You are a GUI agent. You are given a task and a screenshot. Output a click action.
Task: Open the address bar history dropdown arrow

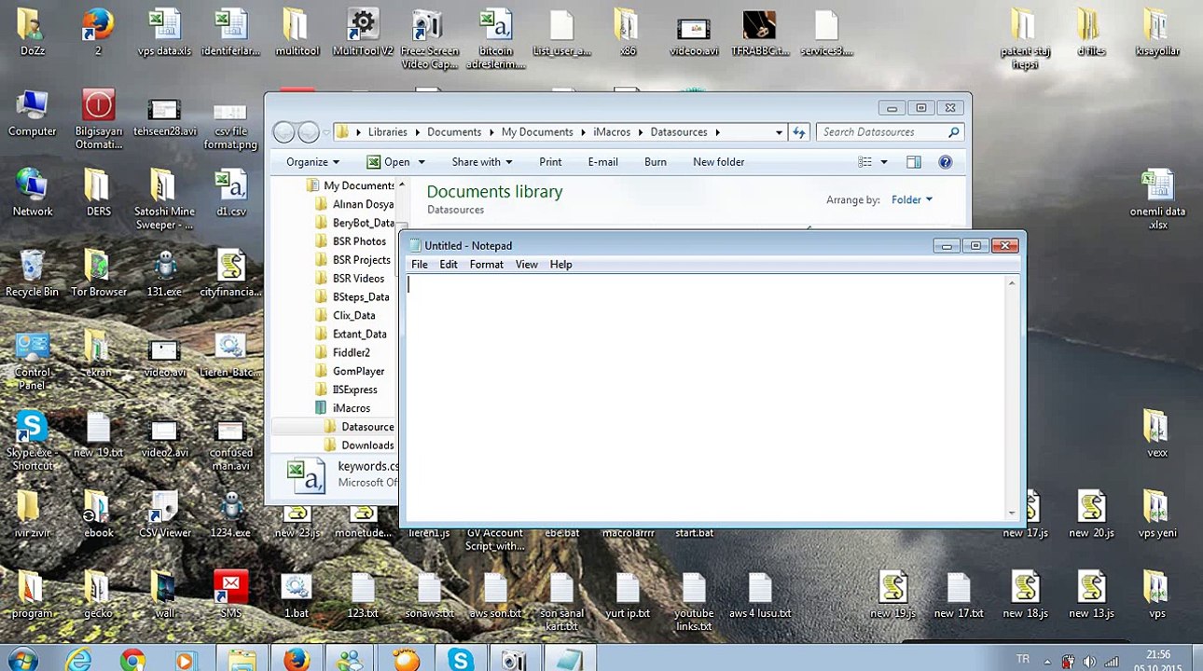779,132
